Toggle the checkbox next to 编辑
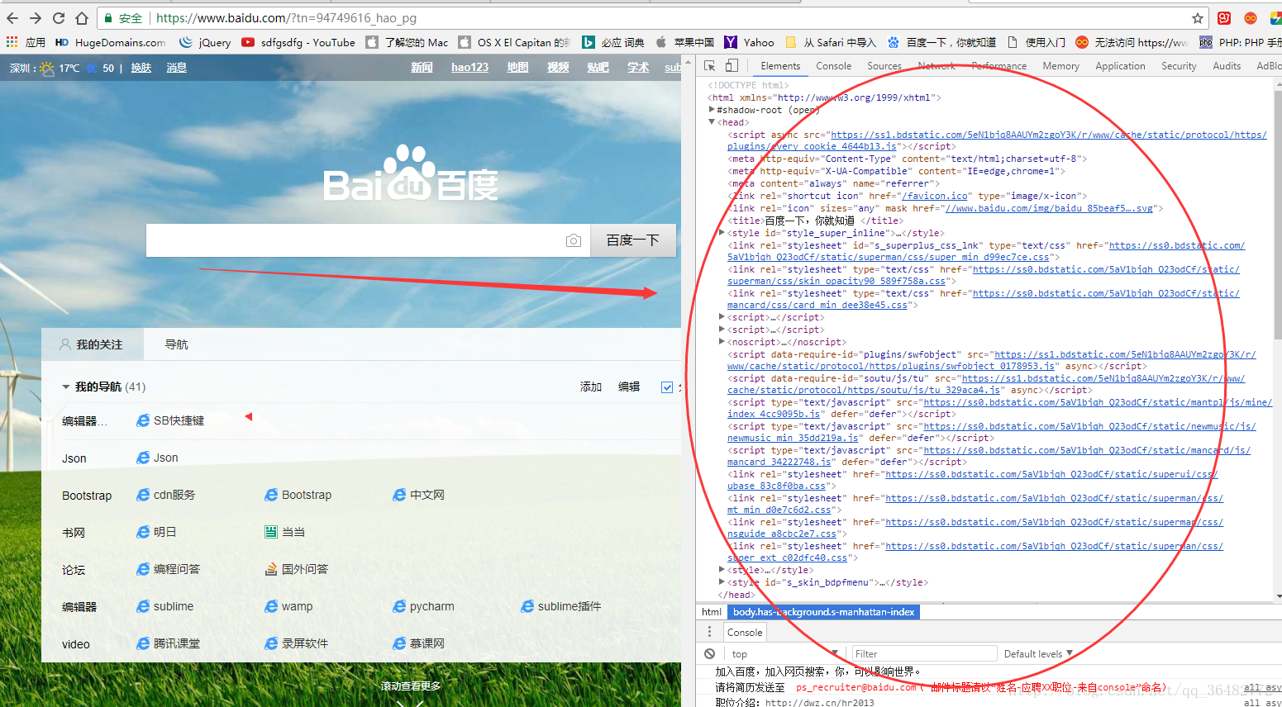The image size is (1282, 707). [x=667, y=387]
